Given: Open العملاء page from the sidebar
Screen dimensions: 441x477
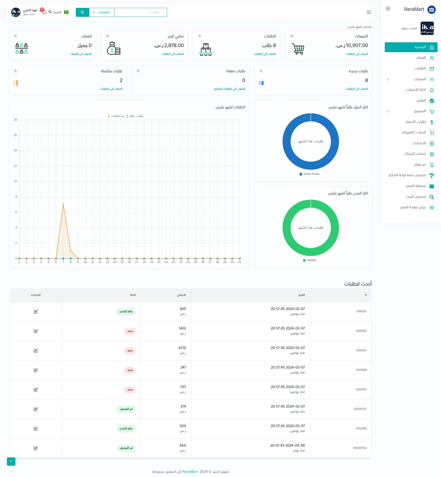Looking at the screenshot, I should [421, 58].
